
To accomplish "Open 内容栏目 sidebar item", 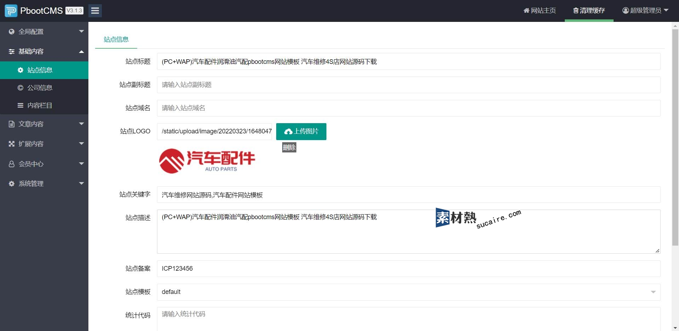I will (x=44, y=106).
